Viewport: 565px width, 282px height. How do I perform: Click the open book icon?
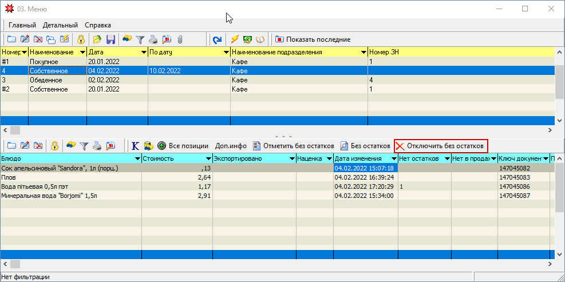pyautogui.click(x=260, y=39)
